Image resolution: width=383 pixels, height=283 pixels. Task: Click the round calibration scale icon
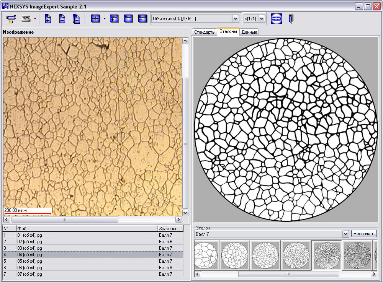[x=277, y=19]
